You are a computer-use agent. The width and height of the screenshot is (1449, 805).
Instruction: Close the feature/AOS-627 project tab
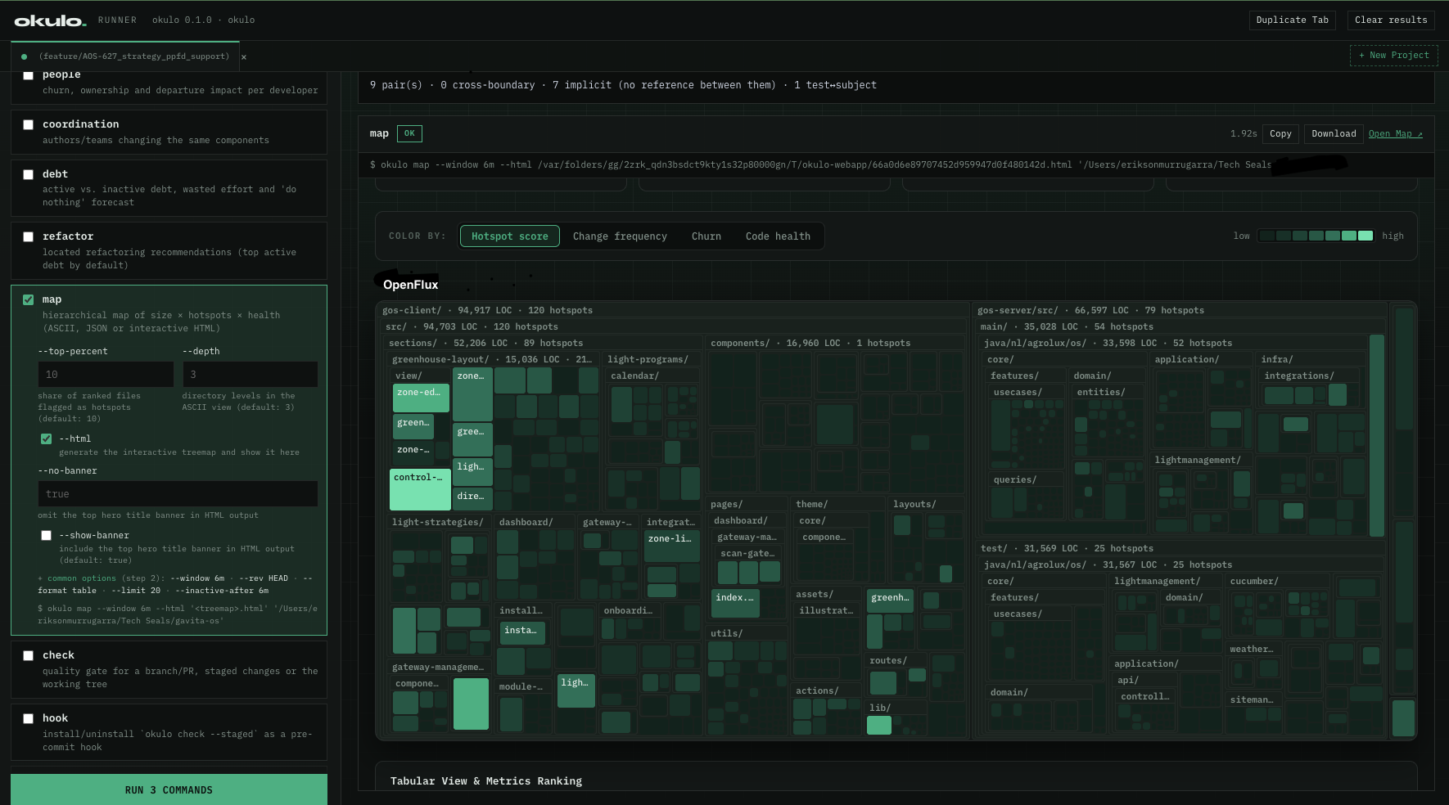point(244,57)
